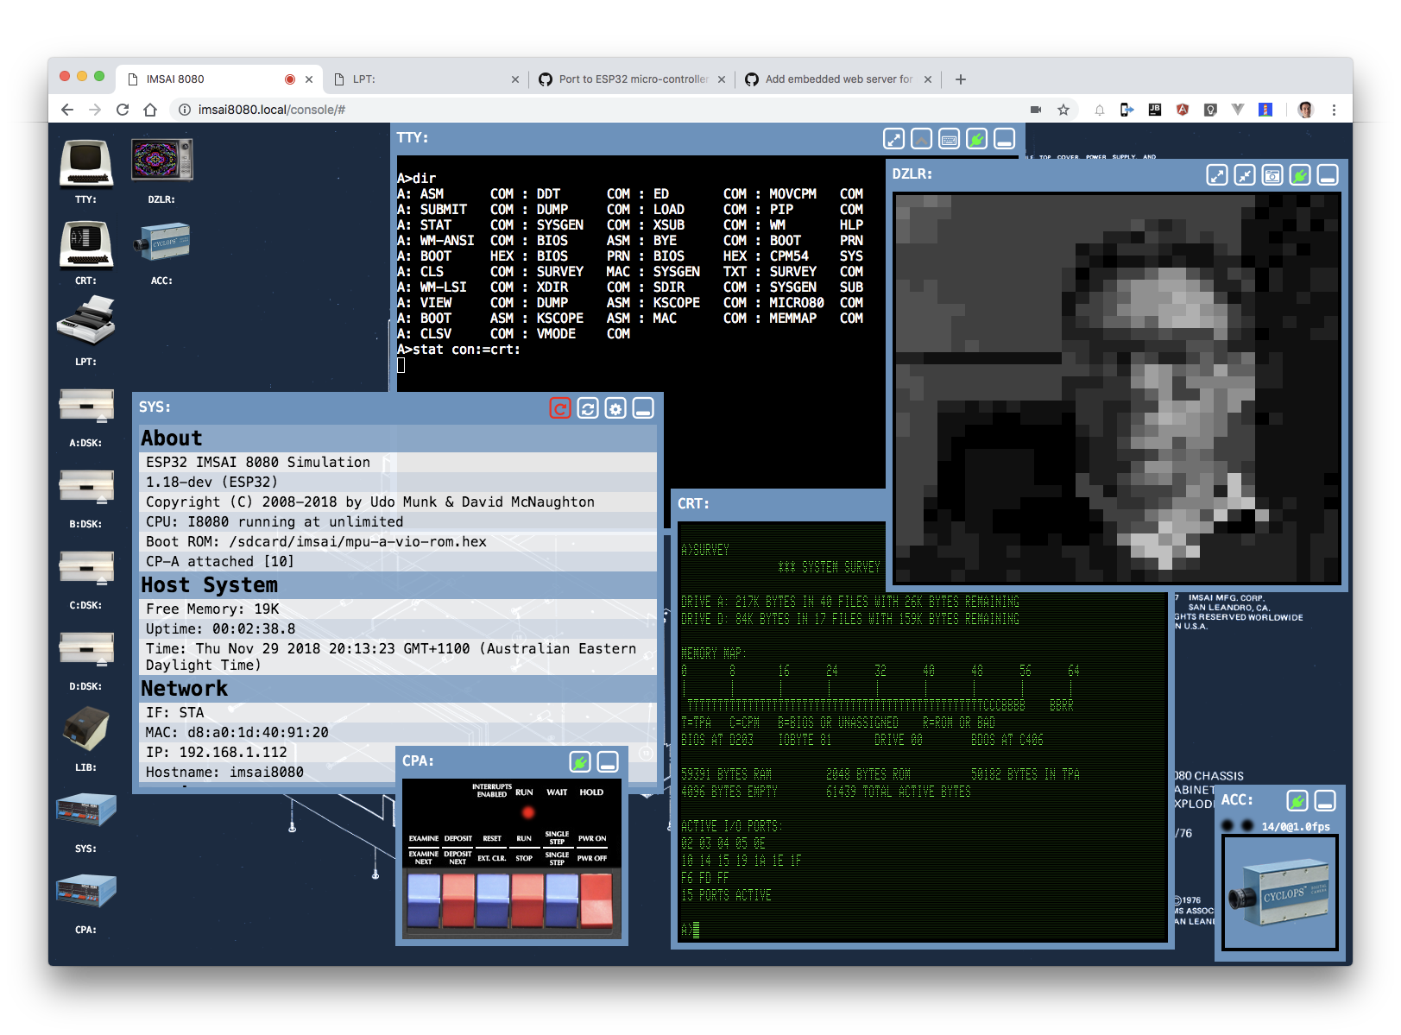Click the shrink arrows icon in DZLR: window
The image size is (1401, 1035).
coord(1245,175)
